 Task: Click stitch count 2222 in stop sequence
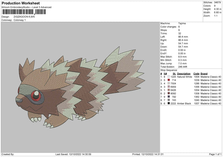[173, 103]
